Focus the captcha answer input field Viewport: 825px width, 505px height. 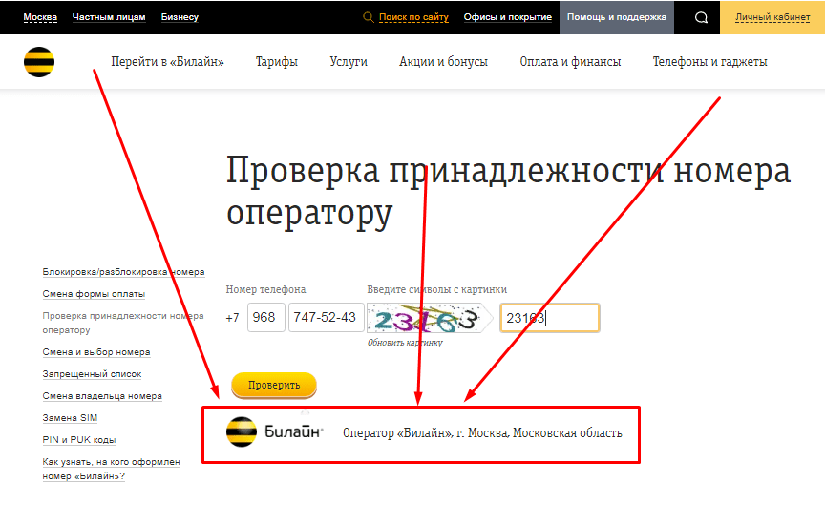click(550, 318)
